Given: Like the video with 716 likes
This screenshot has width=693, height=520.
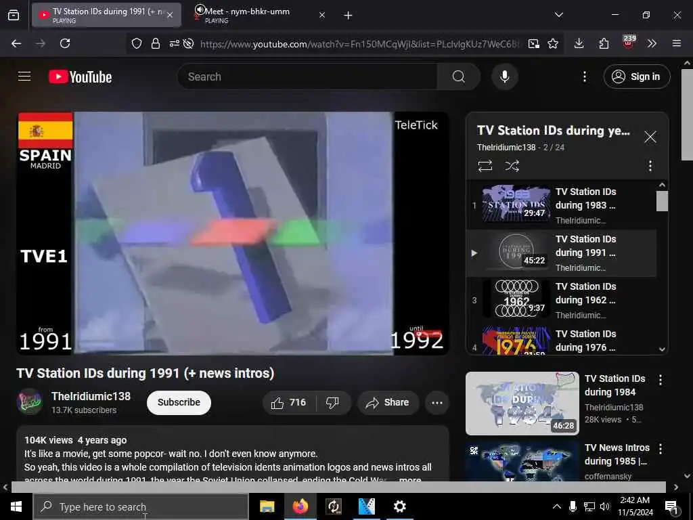Looking at the screenshot, I should pyautogui.click(x=289, y=402).
